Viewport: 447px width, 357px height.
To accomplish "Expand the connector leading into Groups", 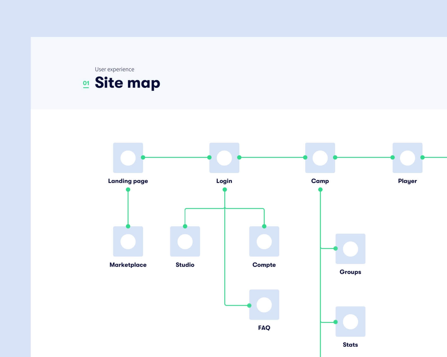I will tap(335, 248).
